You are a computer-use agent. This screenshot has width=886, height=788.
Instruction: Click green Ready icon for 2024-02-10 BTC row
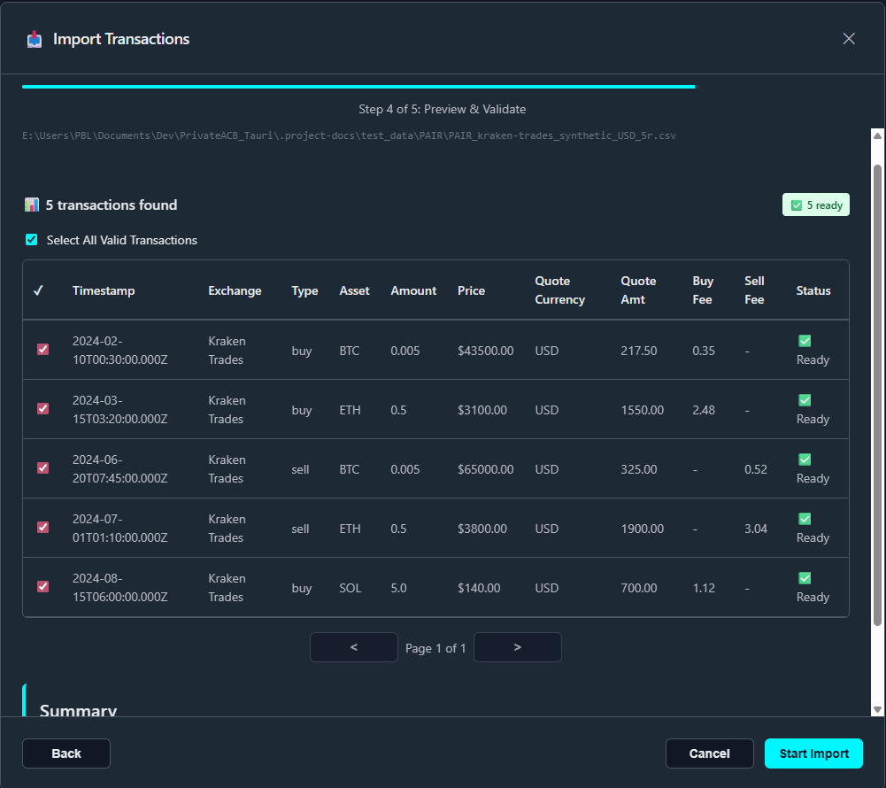point(805,341)
